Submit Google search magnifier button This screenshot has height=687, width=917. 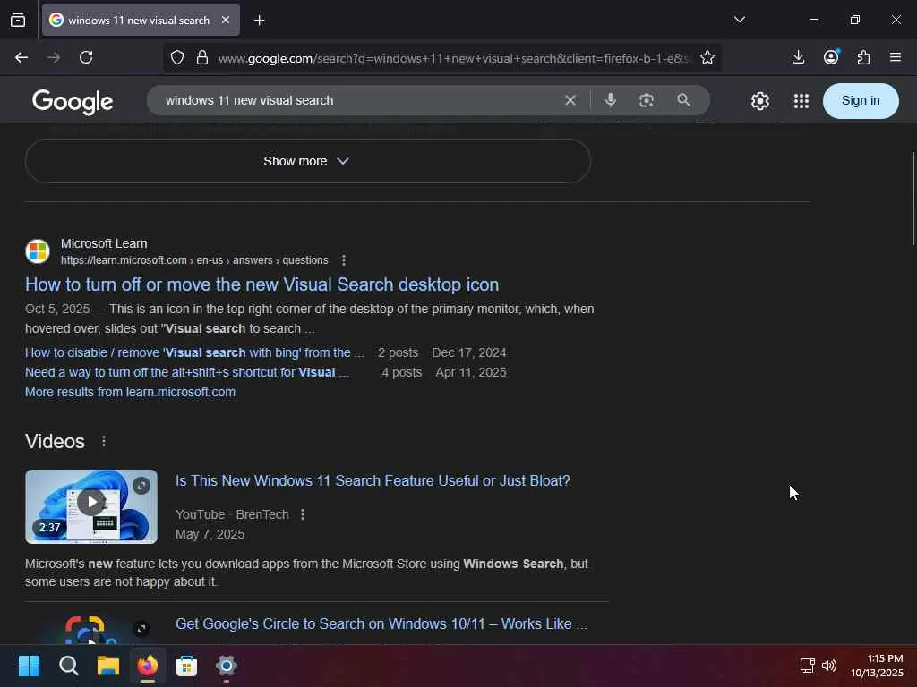coord(683,100)
